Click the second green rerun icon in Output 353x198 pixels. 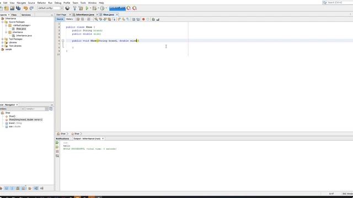(57, 147)
